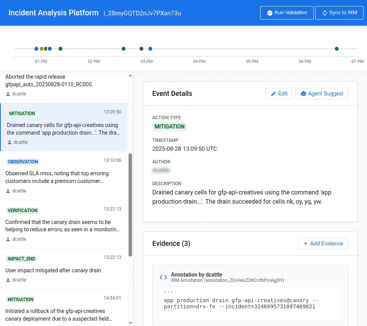Click the plus icon on Add Evidence

[x=305, y=244]
